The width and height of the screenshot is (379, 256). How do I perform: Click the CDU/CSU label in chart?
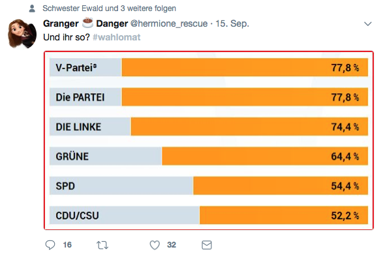click(78, 216)
